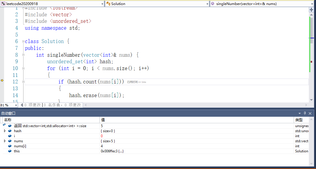Click the method icon beside singleNumber
This screenshot has width=316, height=169.
pos(213,4)
